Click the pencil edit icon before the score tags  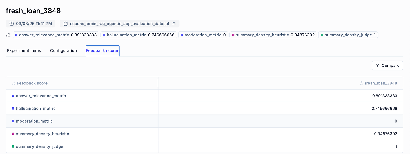8,35
